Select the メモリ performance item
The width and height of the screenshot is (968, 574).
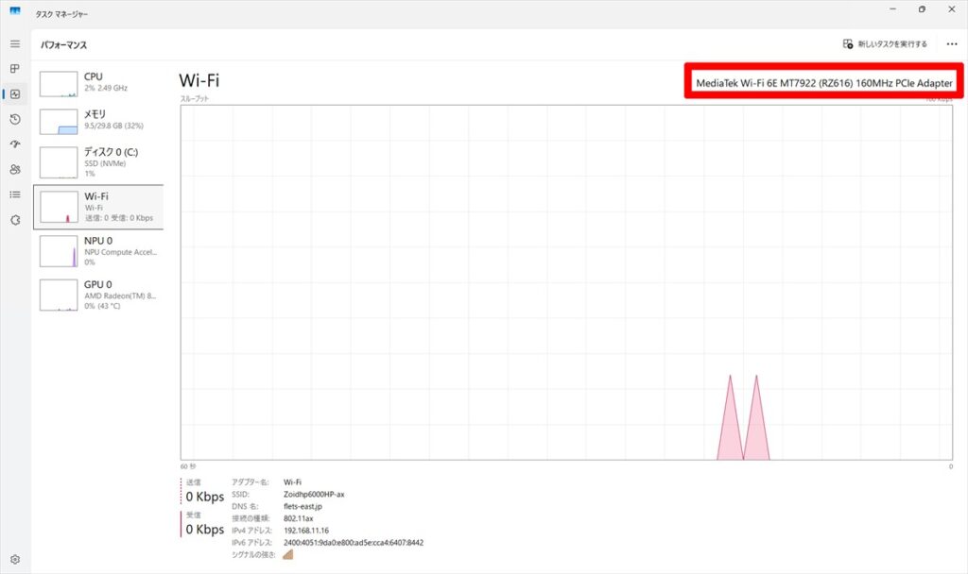[x=98, y=121]
